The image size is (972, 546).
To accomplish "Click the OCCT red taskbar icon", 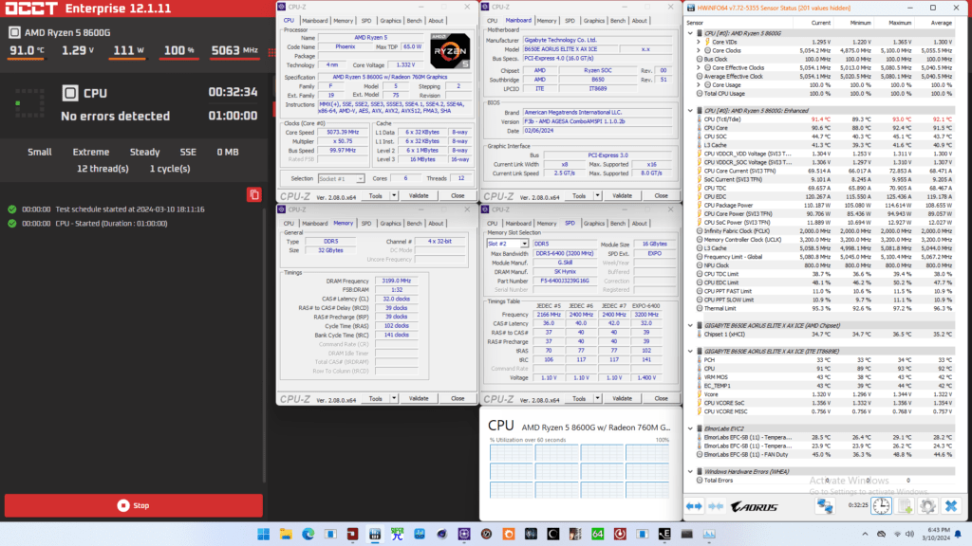I will [x=353, y=535].
